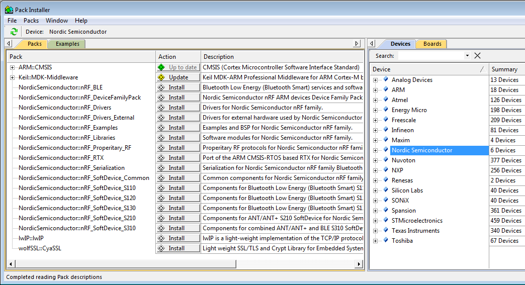The width and height of the screenshot is (525, 285).
Task: Install the nRF_Drivers_External pack
Action: 178,118
